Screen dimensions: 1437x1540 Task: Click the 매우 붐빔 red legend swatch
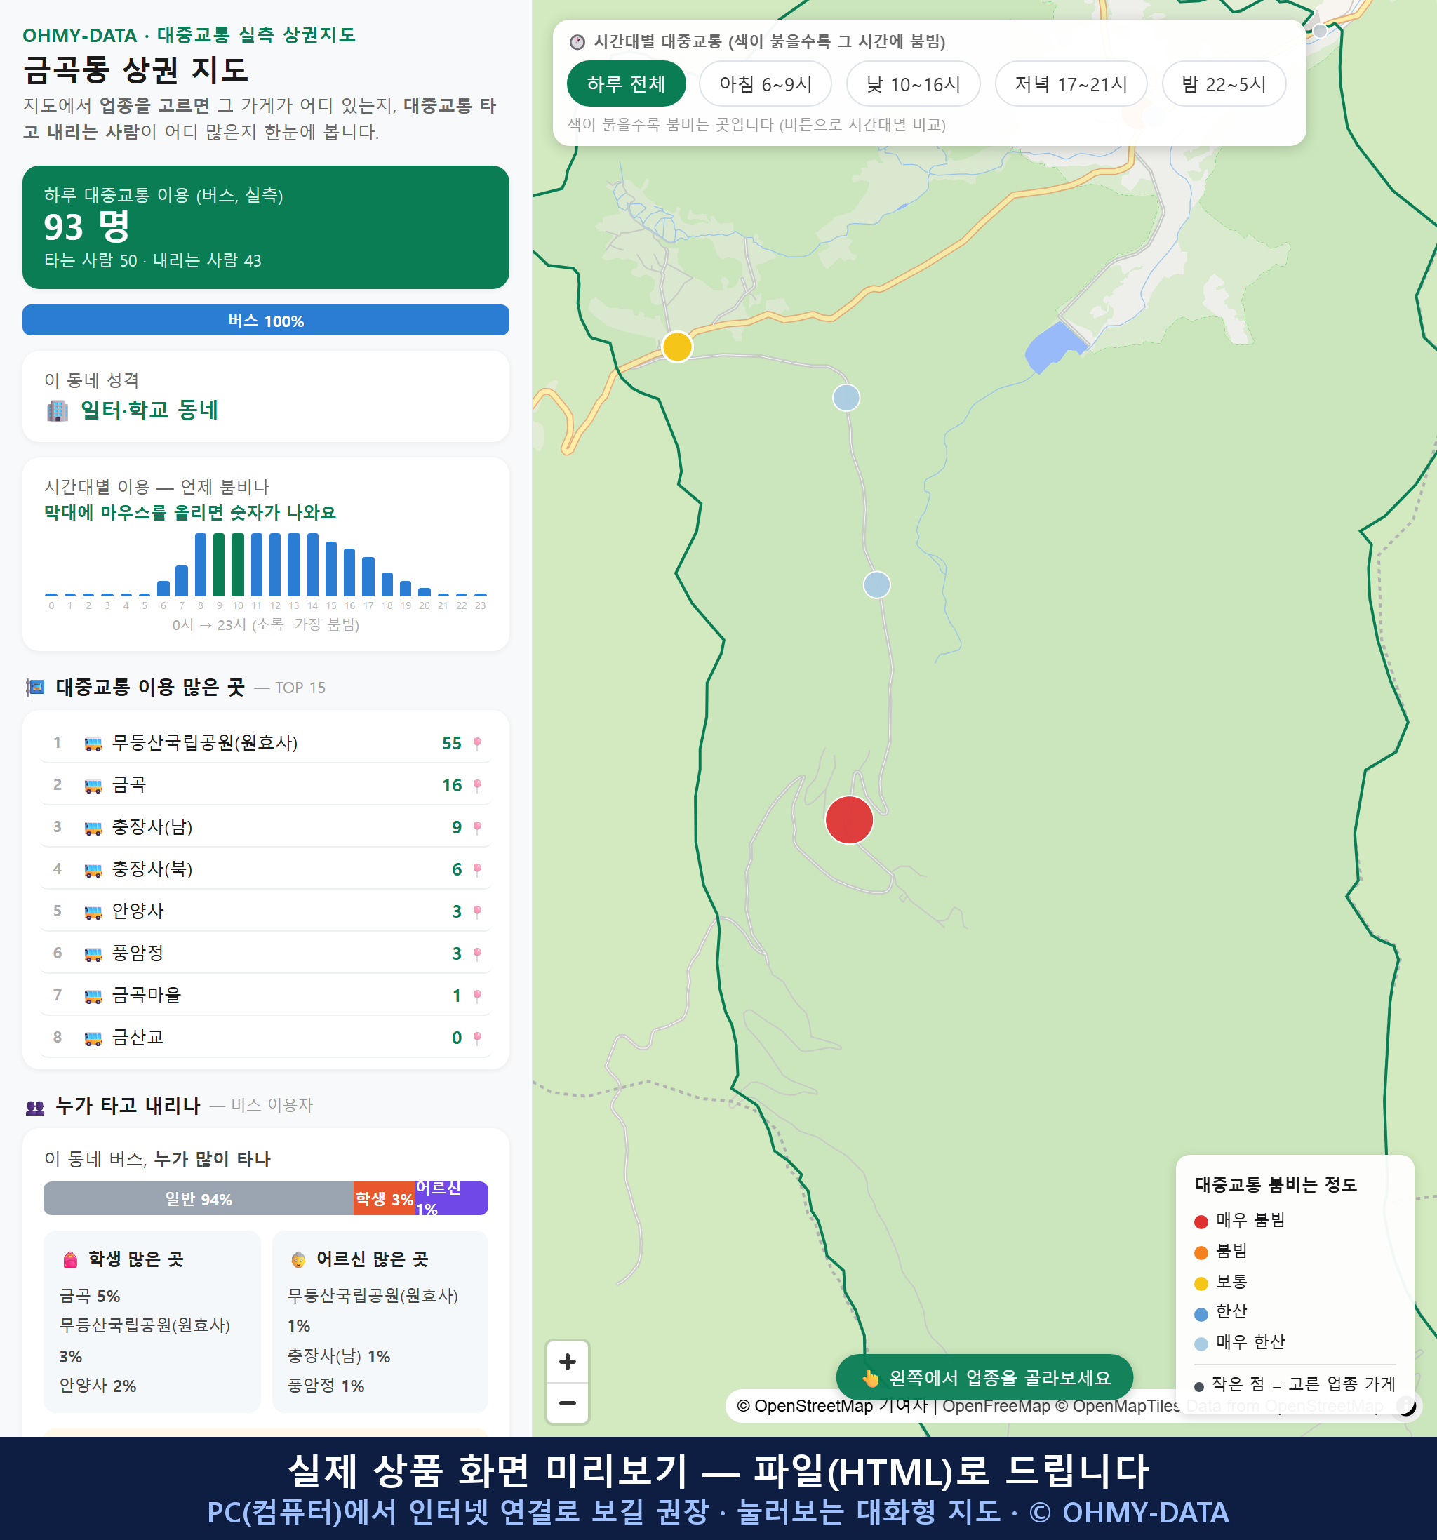point(1201,1221)
